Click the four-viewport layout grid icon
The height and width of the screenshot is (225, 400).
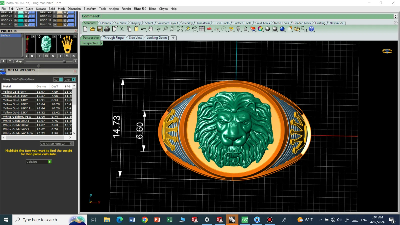(202, 29)
